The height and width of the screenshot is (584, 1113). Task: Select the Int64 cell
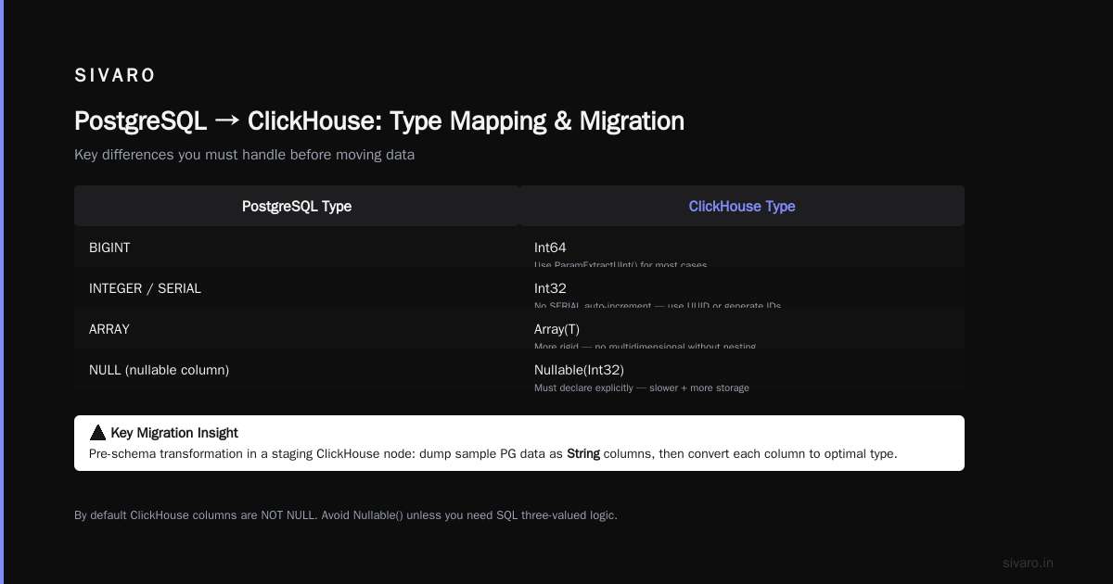point(742,248)
